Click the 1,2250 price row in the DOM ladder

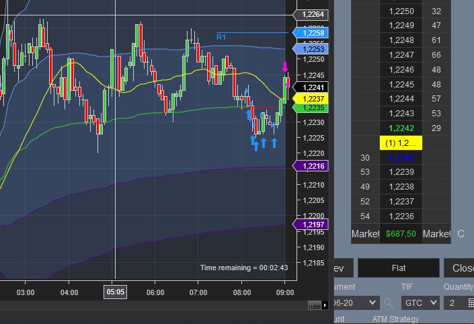pos(401,11)
